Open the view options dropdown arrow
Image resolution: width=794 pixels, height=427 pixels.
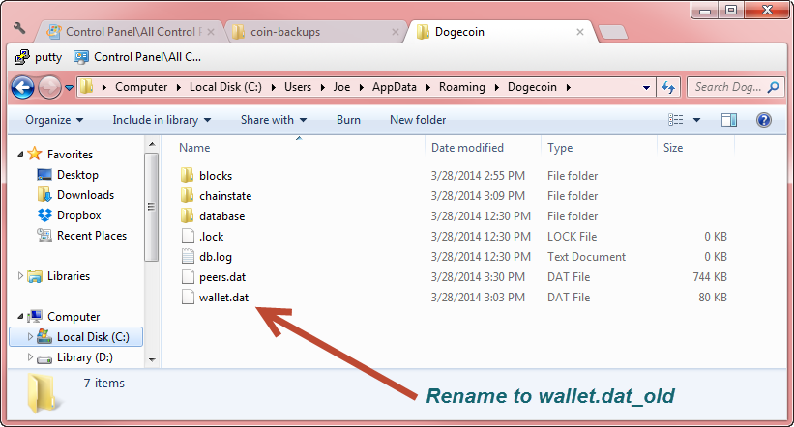(696, 120)
